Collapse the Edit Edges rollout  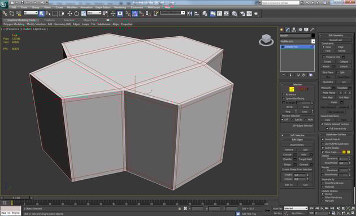[x=297, y=140]
